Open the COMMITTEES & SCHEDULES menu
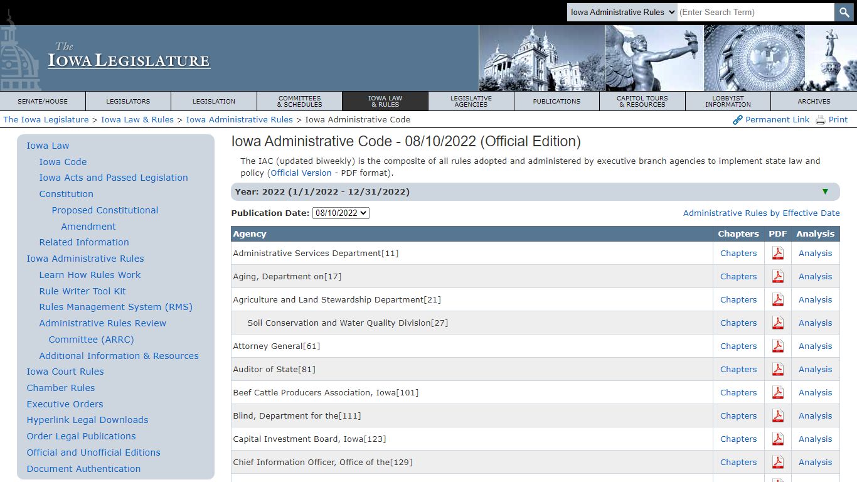The height and width of the screenshot is (482, 857). (x=299, y=101)
